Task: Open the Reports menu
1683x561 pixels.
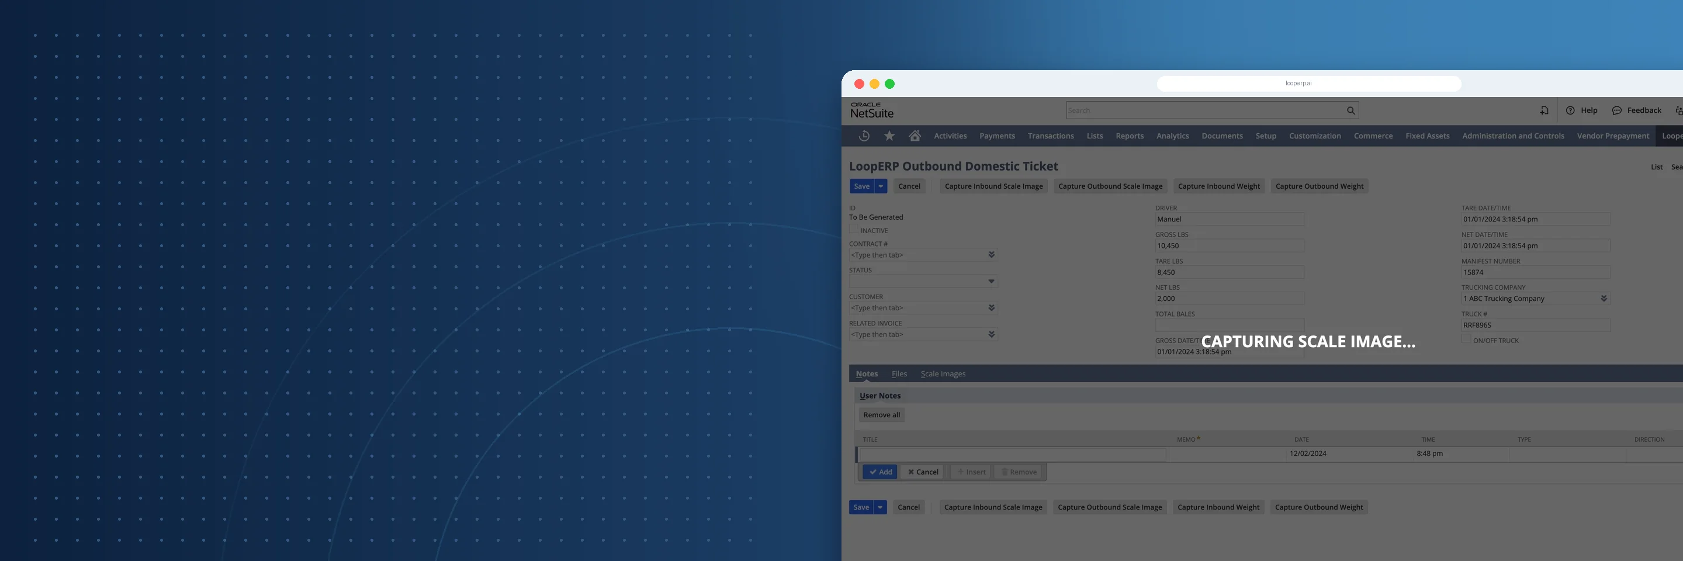Action: point(1129,136)
